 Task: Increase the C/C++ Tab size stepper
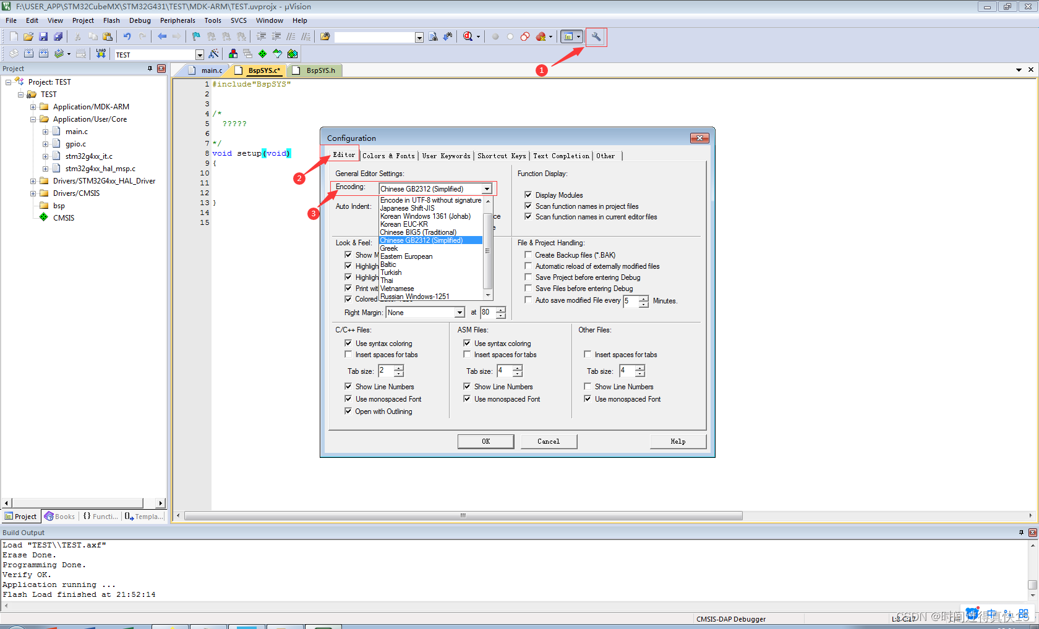tap(399, 368)
